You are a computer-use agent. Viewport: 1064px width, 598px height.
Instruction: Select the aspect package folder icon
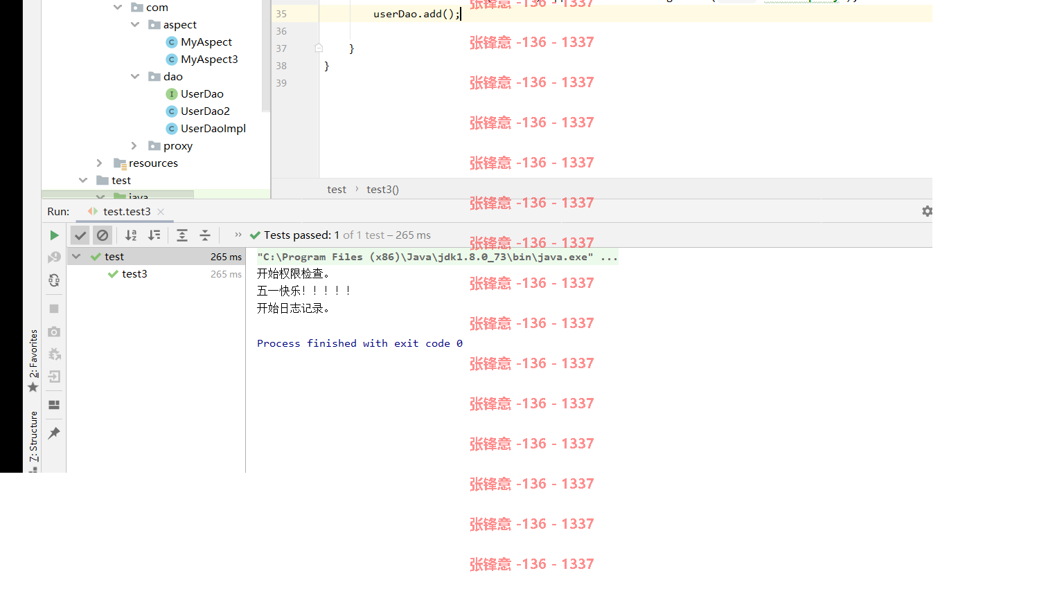(154, 25)
